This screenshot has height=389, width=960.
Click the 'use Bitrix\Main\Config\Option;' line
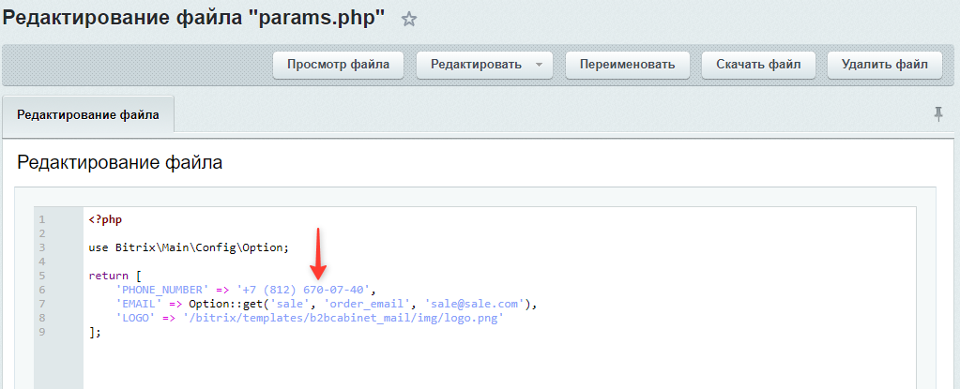pyautogui.click(x=189, y=247)
